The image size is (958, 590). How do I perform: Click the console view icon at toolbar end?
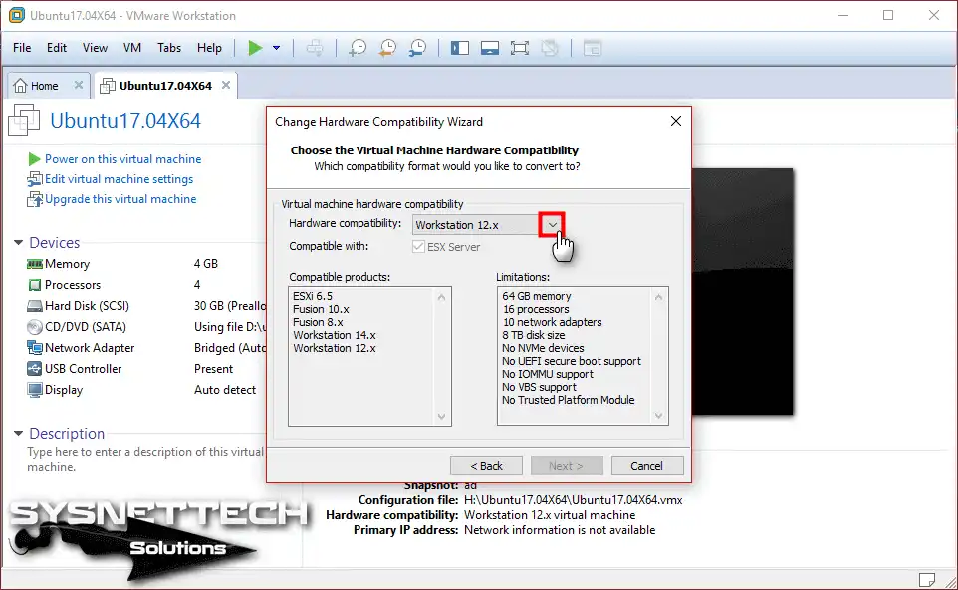click(593, 48)
